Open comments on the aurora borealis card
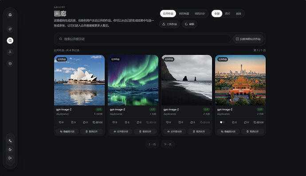The image size is (306, 176). coord(139,122)
